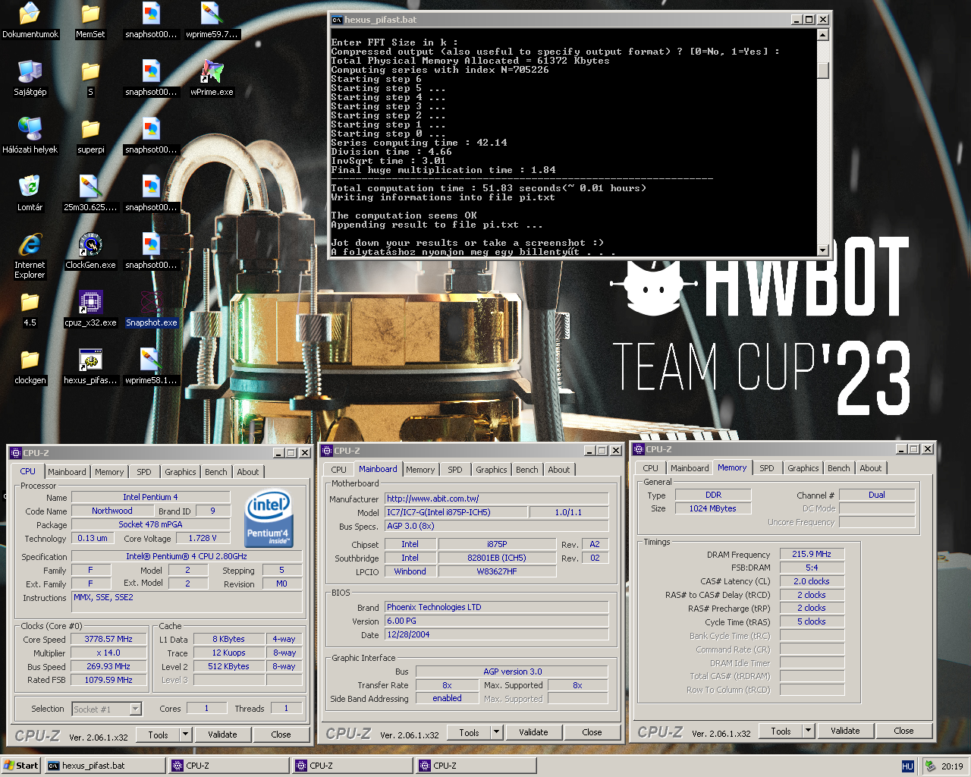Viewport: 971px width, 777px height.
Task: Click the memory Size value 1024 MBytes
Action: coord(713,508)
